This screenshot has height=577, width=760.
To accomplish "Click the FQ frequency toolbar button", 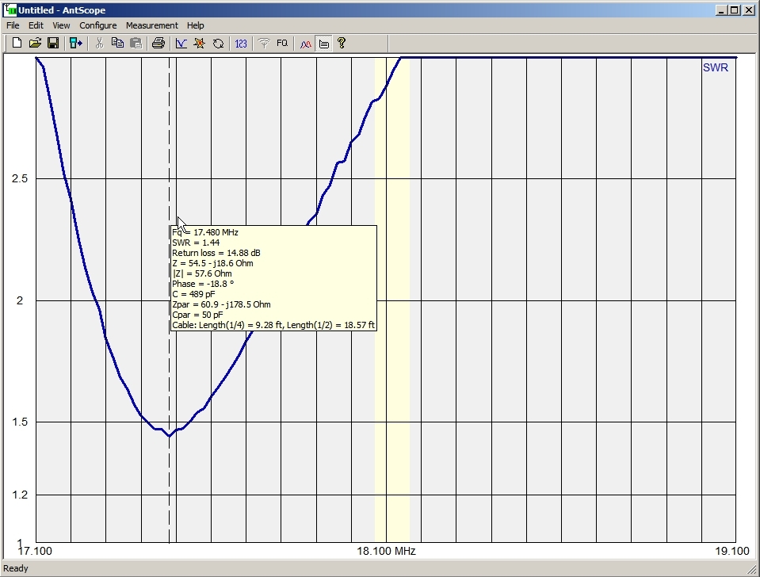I will click(x=282, y=43).
